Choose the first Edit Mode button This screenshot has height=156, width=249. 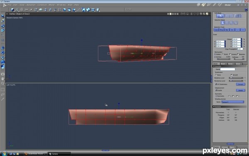tap(220, 16)
